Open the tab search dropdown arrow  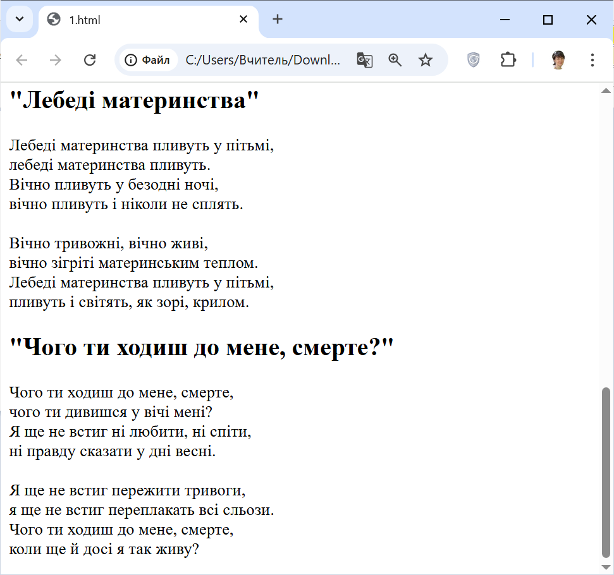click(x=19, y=19)
